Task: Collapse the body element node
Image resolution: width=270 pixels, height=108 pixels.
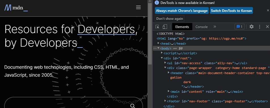Action: pos(159,48)
